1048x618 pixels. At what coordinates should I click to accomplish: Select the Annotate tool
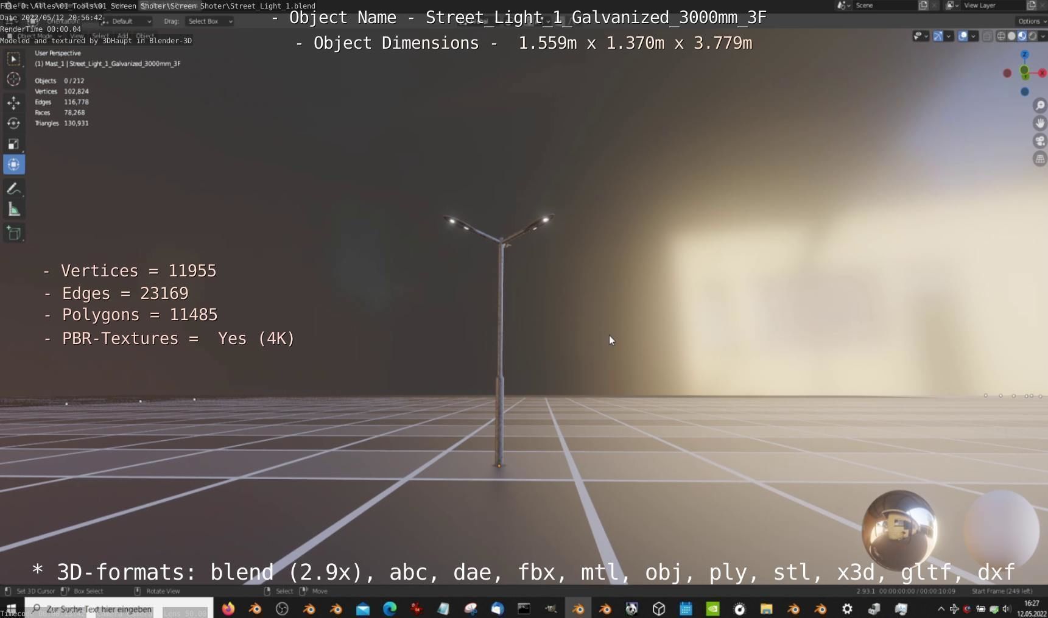[x=13, y=189]
